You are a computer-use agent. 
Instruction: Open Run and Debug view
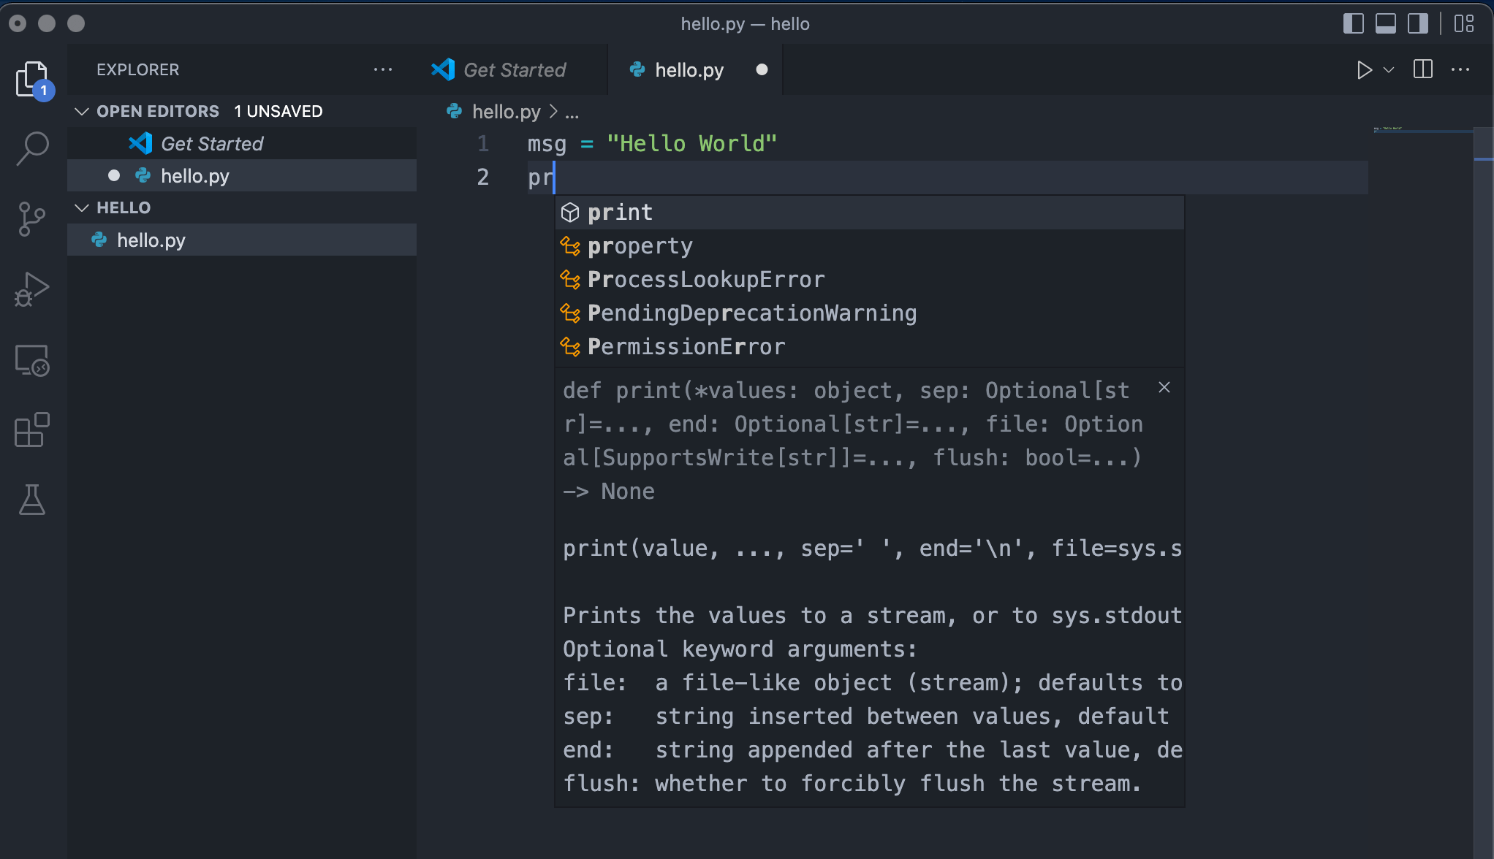(x=32, y=289)
